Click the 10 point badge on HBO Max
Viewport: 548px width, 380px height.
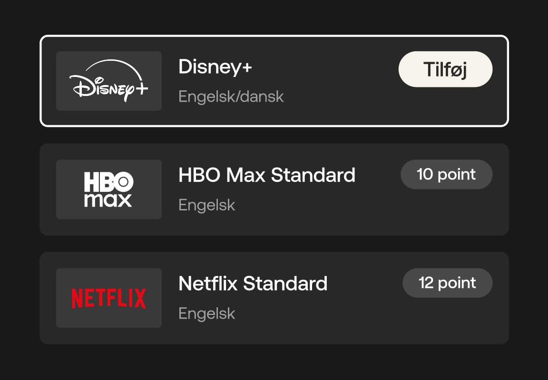[x=446, y=174]
